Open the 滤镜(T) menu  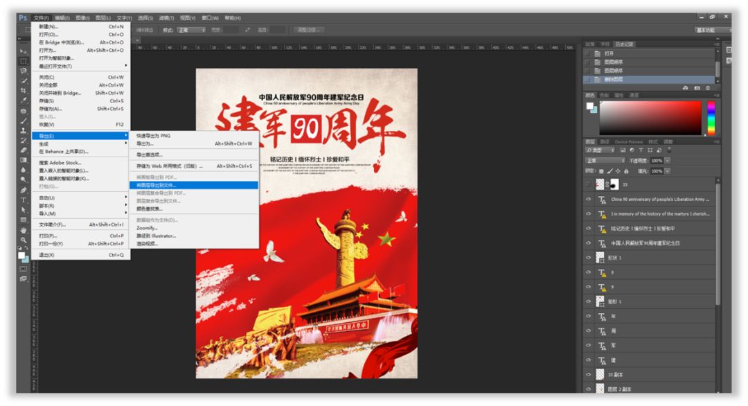(x=166, y=17)
